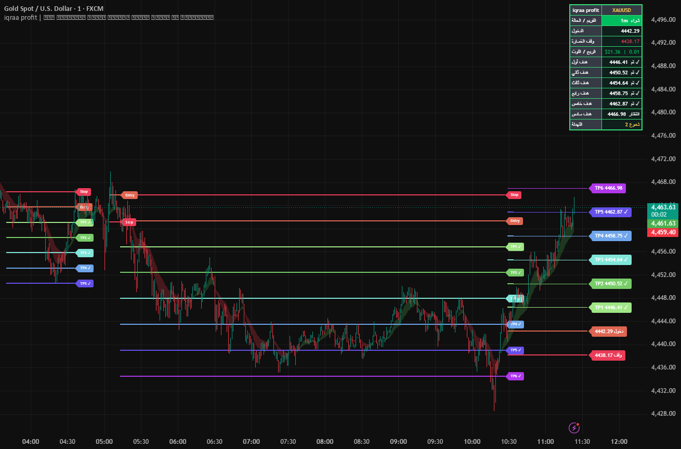This screenshot has width=681, height=449.
Task: Select the TP6 4466.98 target label
Action: [x=608, y=188]
